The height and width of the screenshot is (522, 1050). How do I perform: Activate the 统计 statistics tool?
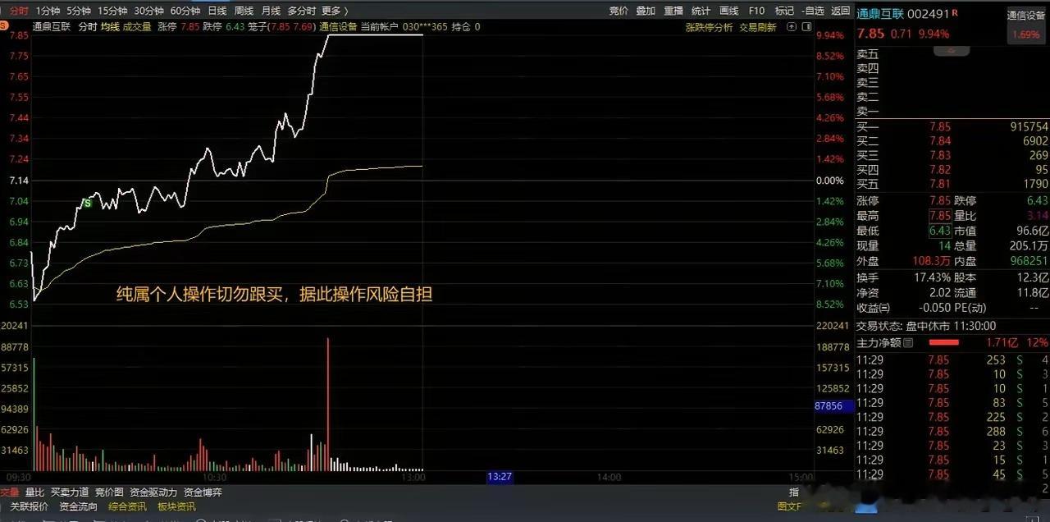(699, 11)
